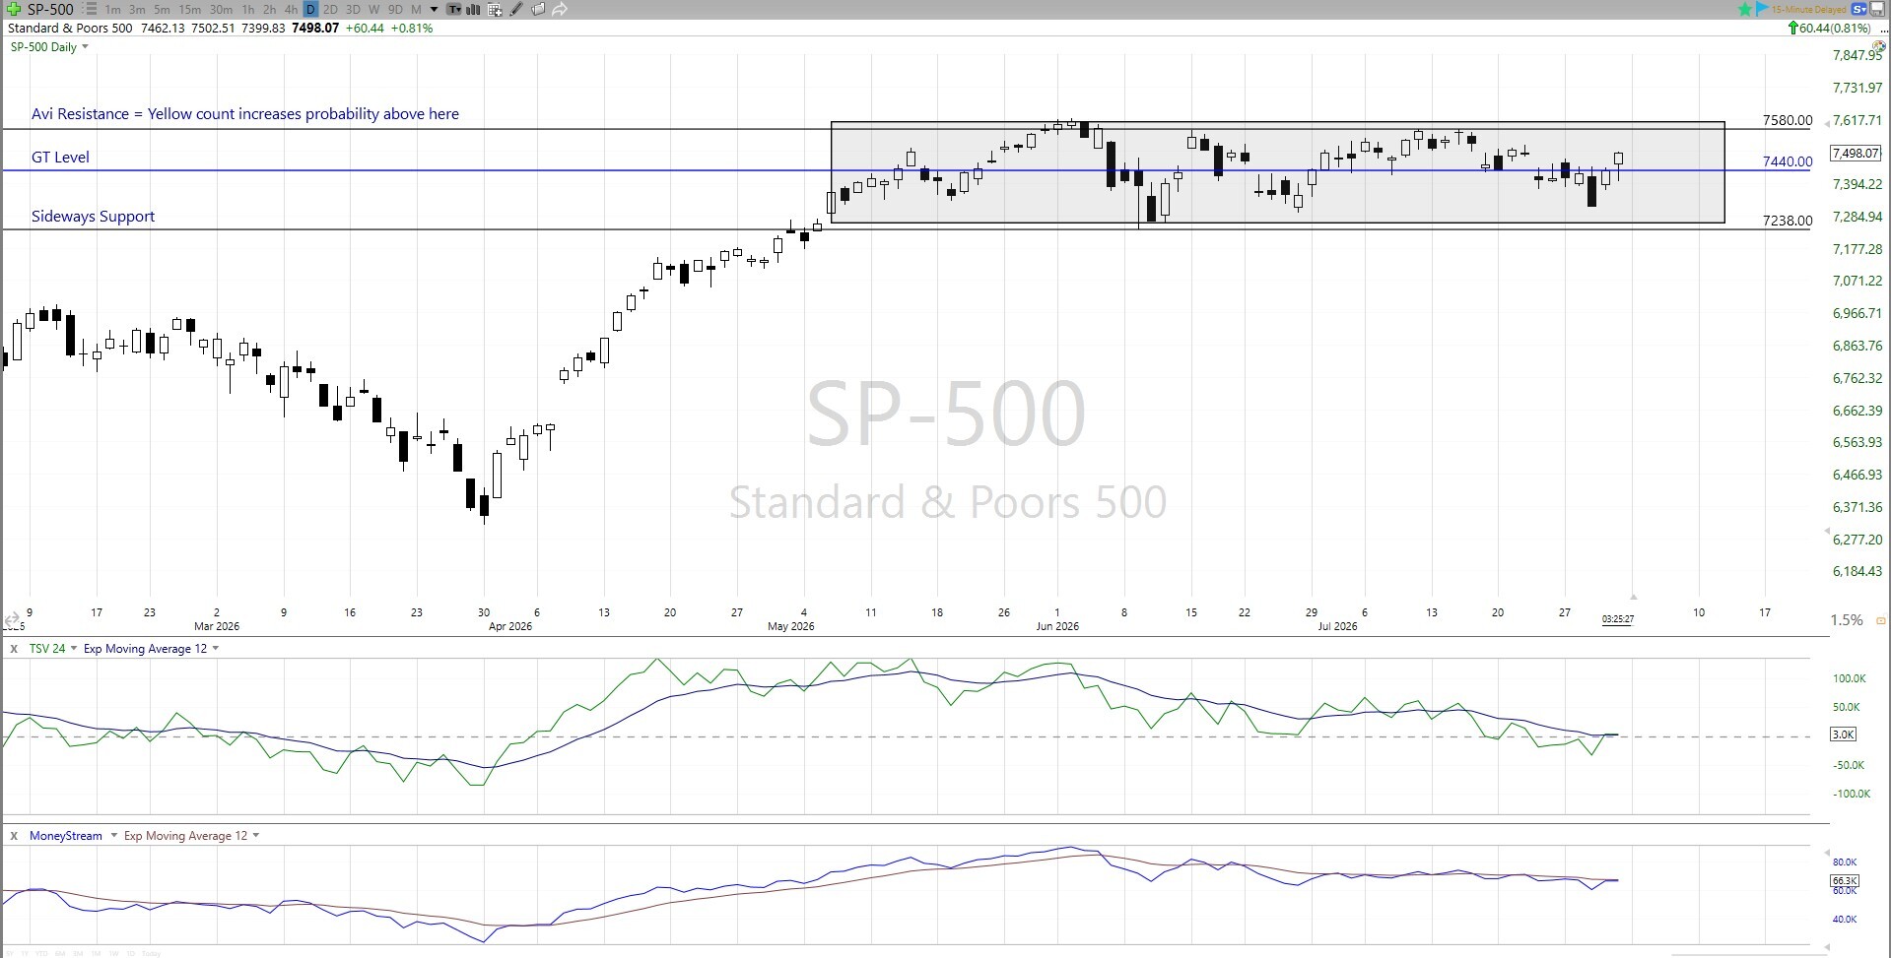Screen dimensions: 1891x958
Task: Switch to the 1m time frame
Action: click(x=112, y=10)
